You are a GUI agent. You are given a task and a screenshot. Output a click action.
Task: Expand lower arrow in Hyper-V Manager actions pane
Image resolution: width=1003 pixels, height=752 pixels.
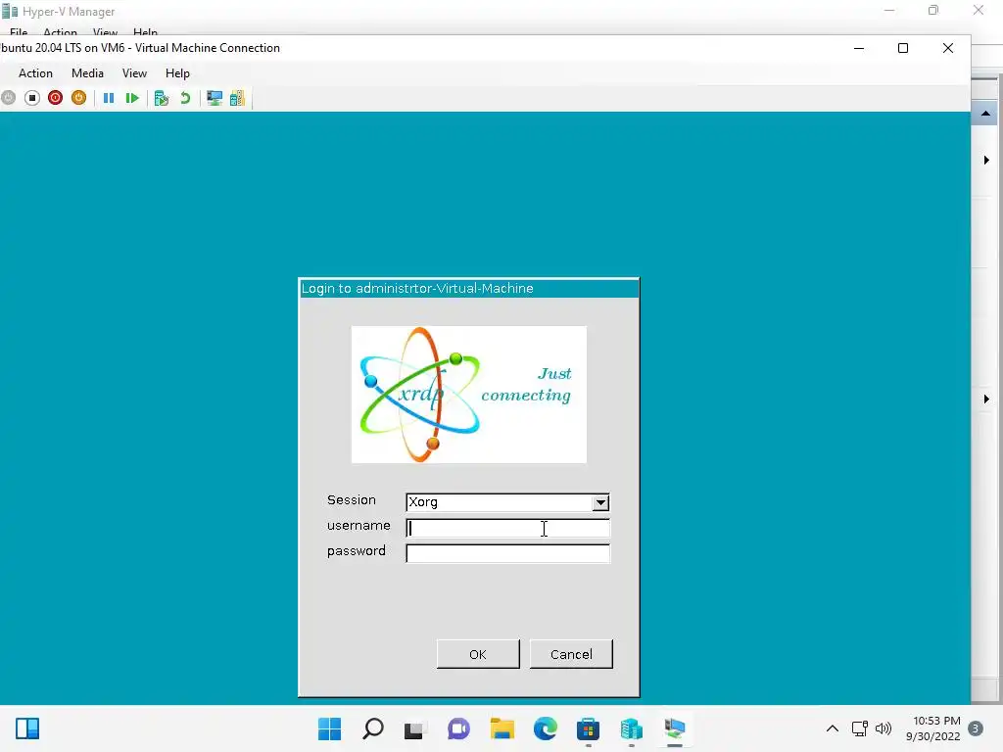(x=986, y=399)
